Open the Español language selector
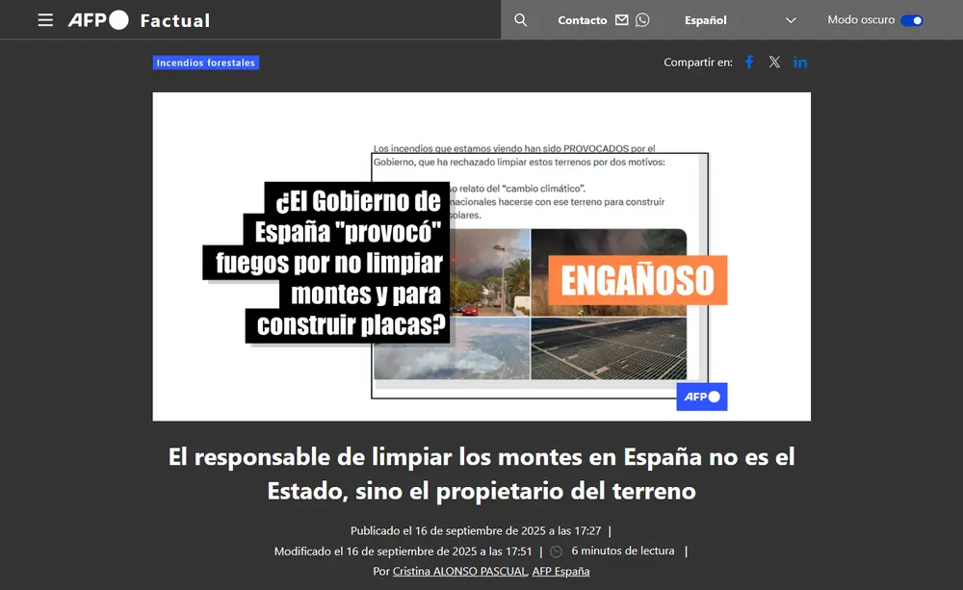Screen dimensions: 963x590 [x=740, y=20]
